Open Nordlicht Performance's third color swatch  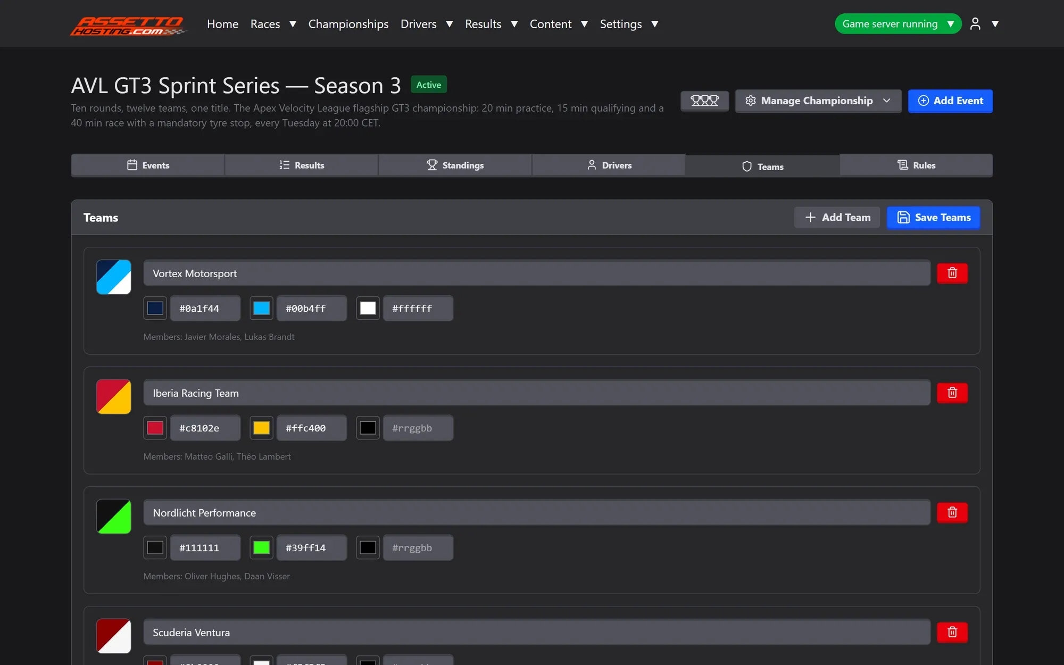(368, 548)
